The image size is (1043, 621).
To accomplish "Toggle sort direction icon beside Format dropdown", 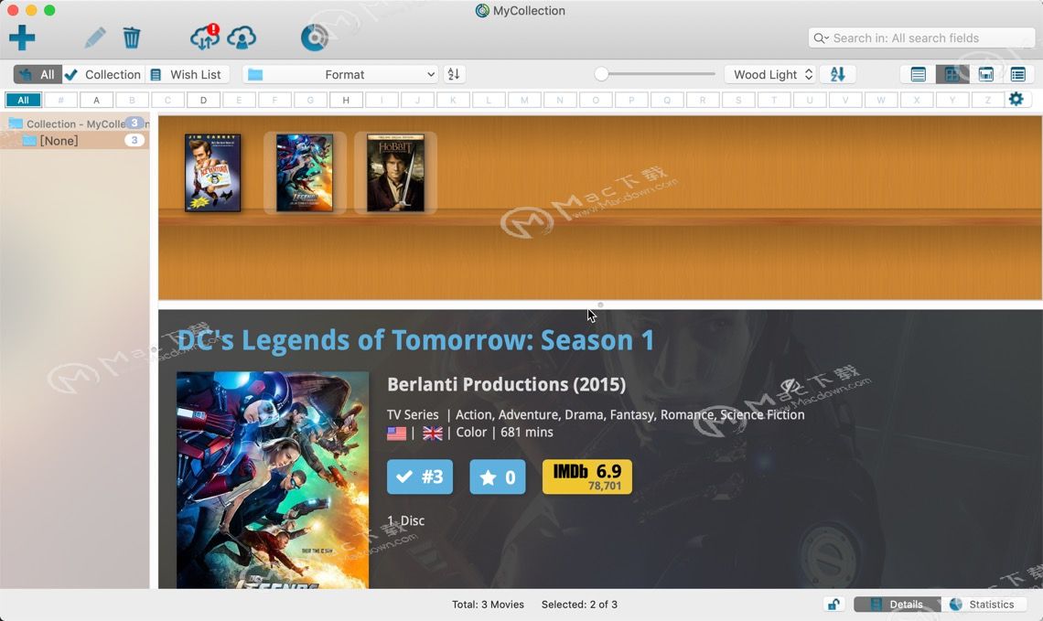I will (x=454, y=74).
